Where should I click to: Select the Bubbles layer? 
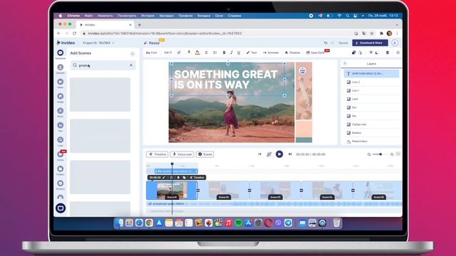371,133
